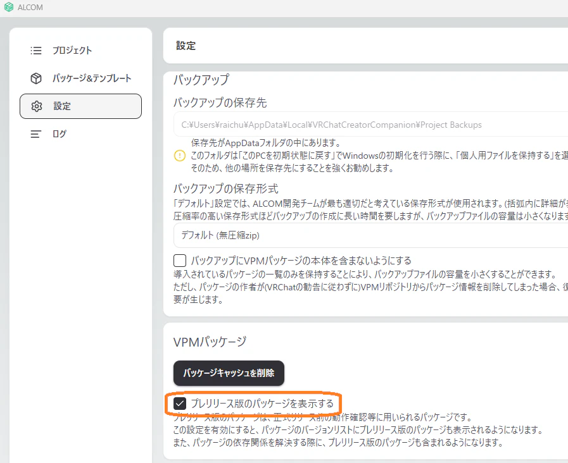The image size is (568, 463).
Task: Click the バックアップの保存形式 label
Action: pos(225,188)
